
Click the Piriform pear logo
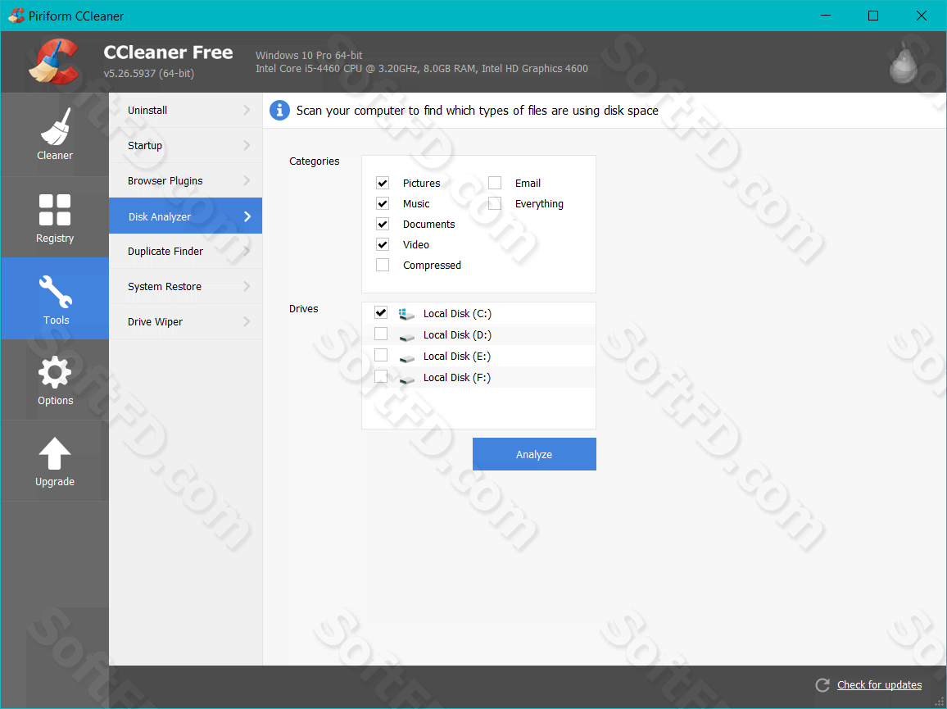tap(904, 63)
